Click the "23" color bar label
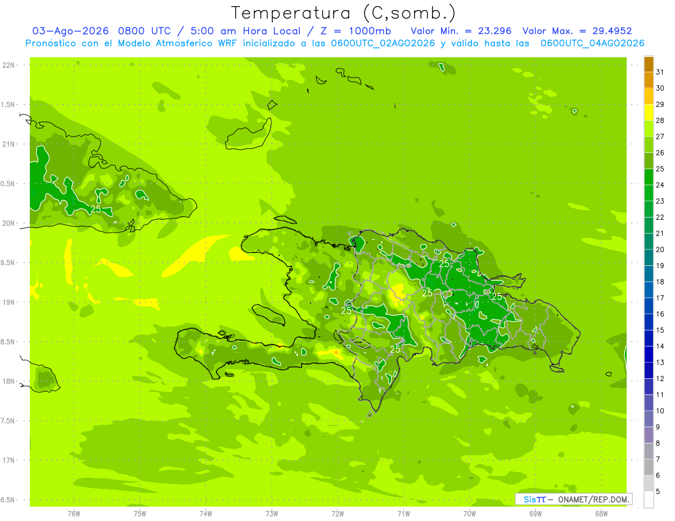The width and height of the screenshot is (675, 521). point(660,201)
